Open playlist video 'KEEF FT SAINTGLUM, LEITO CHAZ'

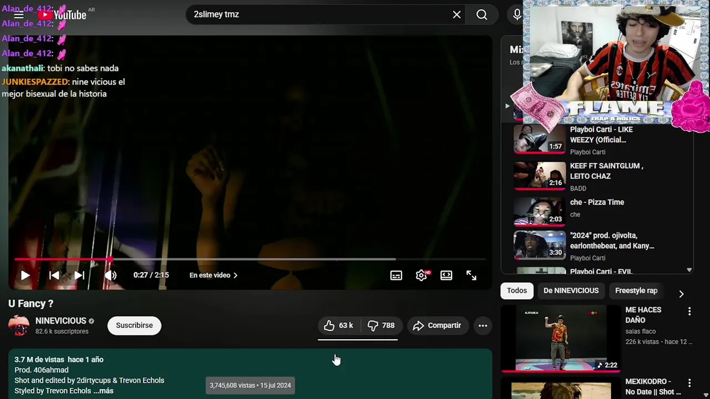(607, 171)
